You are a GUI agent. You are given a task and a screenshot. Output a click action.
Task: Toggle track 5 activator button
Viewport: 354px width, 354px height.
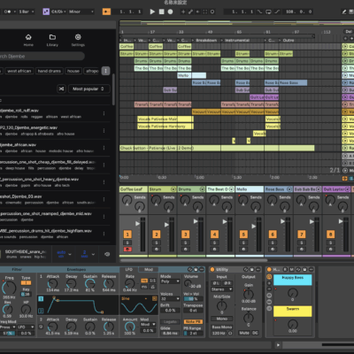click(x=243, y=235)
